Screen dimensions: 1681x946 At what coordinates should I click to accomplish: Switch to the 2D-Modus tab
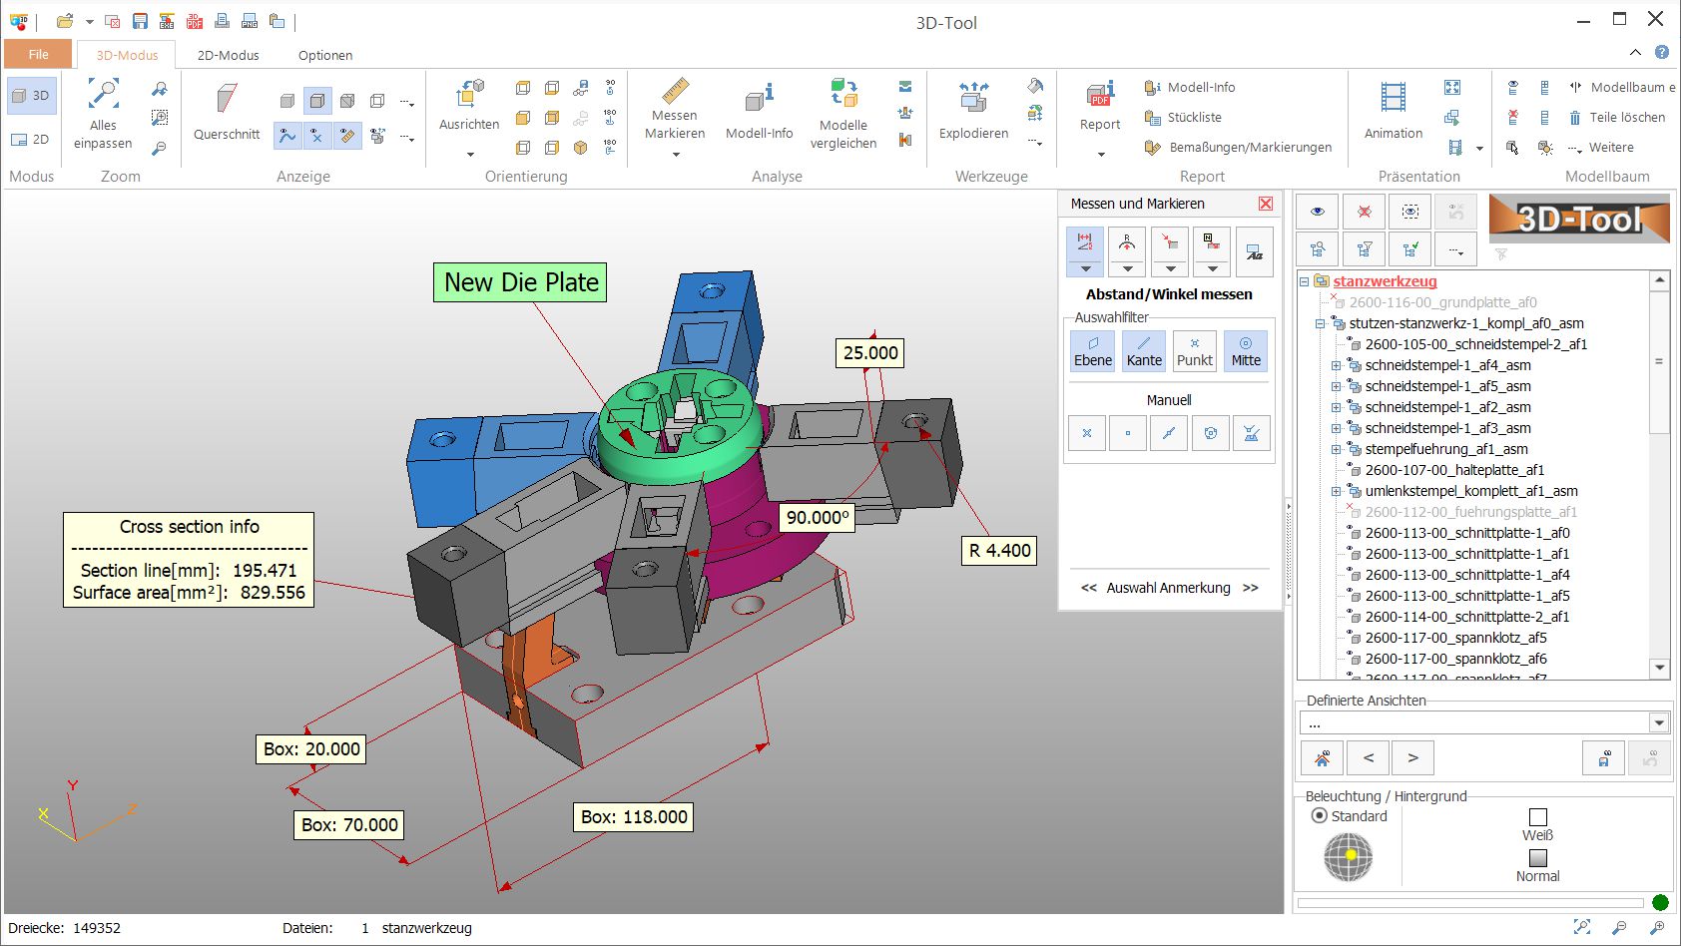point(228,55)
